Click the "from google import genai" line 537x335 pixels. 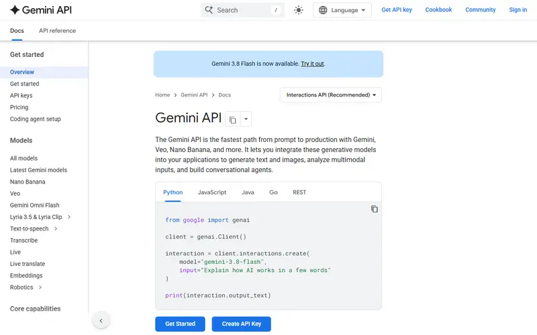coord(207,220)
